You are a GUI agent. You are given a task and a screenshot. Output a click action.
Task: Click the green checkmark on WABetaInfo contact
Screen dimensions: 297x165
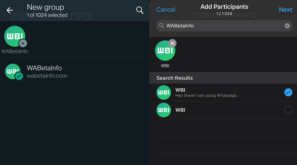point(19,76)
